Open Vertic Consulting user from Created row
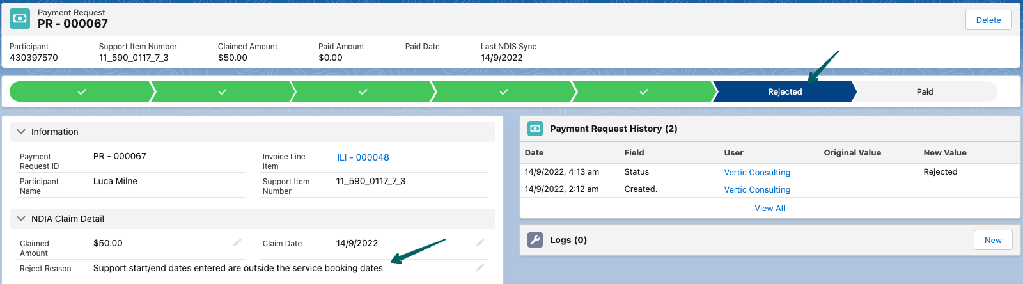Screen dimensions: 1023x284 point(757,189)
